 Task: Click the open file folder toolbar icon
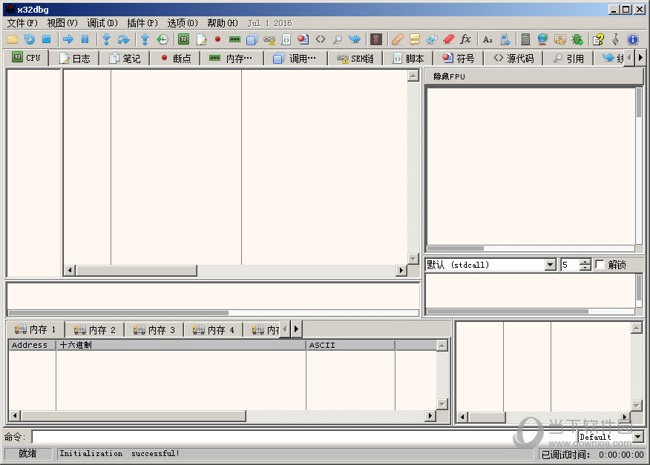click(x=13, y=39)
